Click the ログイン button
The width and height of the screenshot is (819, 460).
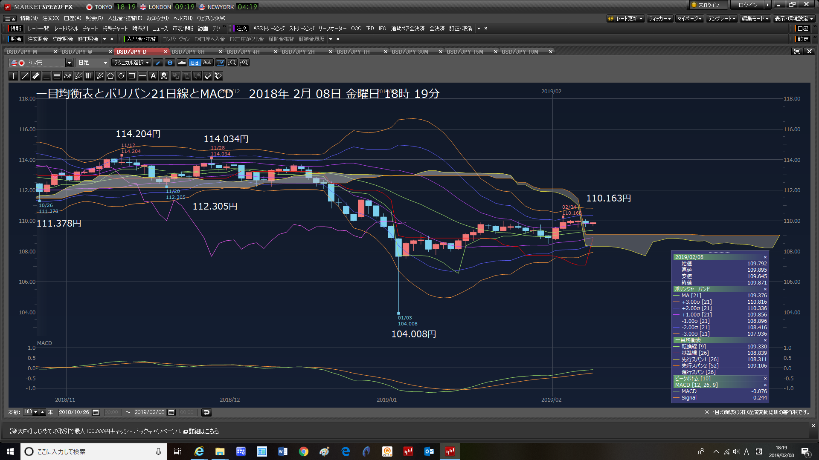[x=748, y=5]
